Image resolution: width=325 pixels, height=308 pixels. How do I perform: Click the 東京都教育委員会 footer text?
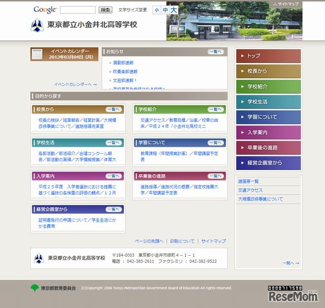(58, 288)
